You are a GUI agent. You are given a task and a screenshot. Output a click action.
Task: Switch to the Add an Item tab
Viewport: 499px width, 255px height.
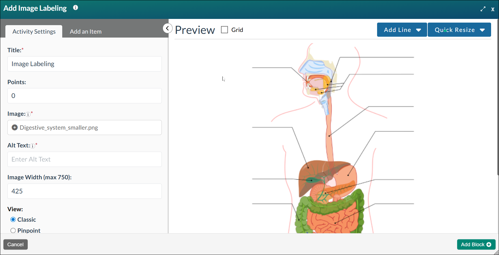pos(85,31)
